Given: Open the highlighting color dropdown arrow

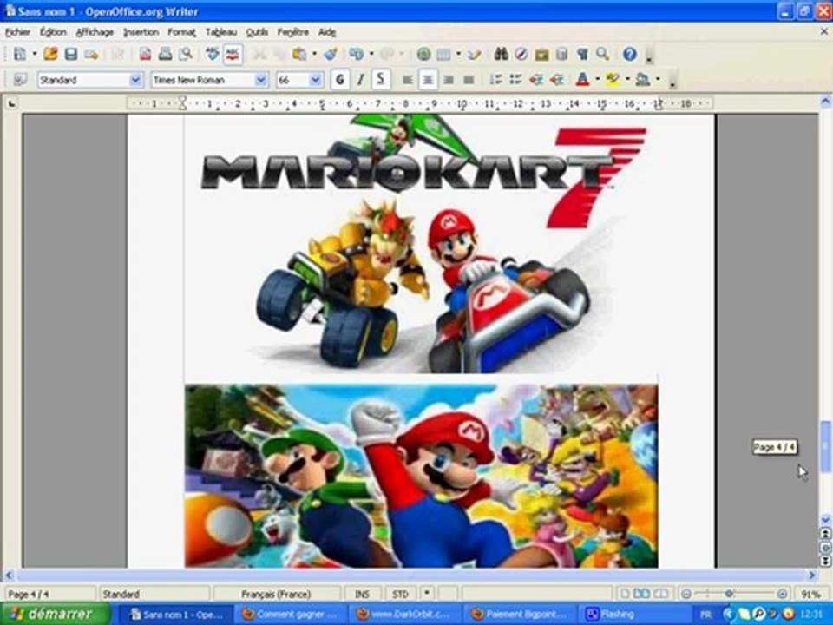Looking at the screenshot, I should (x=627, y=80).
